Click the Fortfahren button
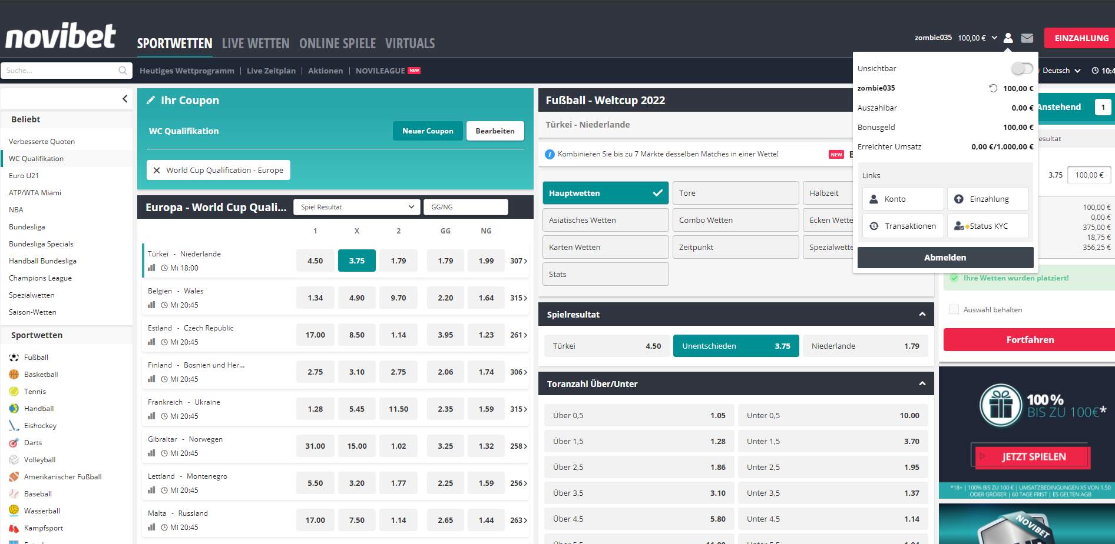1115x544 pixels. pos(1030,340)
